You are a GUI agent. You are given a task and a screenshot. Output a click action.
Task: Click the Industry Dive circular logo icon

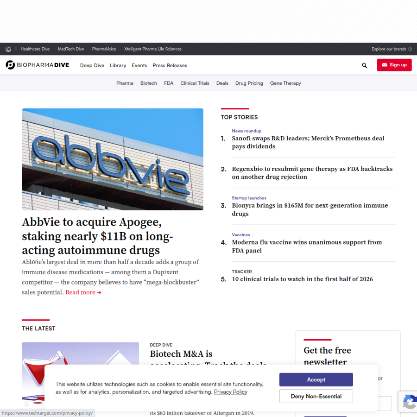pyautogui.click(x=8, y=49)
